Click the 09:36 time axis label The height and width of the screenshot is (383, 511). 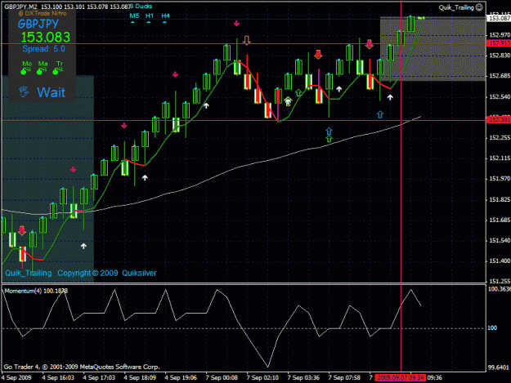[x=435, y=378]
